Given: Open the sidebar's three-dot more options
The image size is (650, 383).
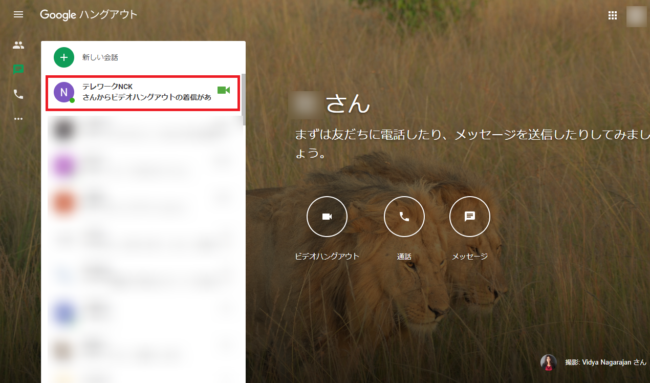Looking at the screenshot, I should 18,119.
